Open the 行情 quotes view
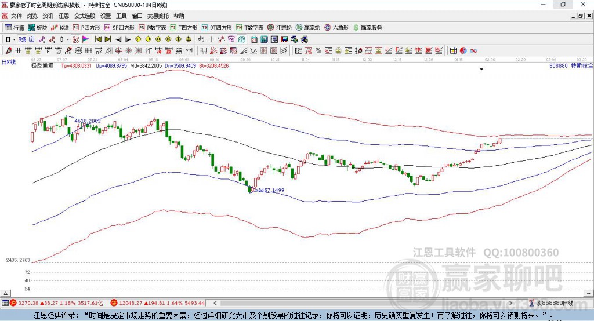Screen dimensions: 594x321 click(x=15, y=28)
